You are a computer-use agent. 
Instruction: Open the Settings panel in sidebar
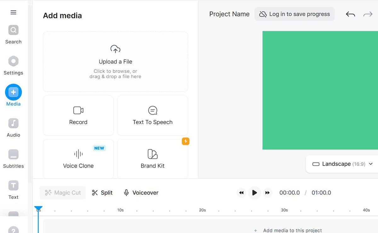click(13, 61)
